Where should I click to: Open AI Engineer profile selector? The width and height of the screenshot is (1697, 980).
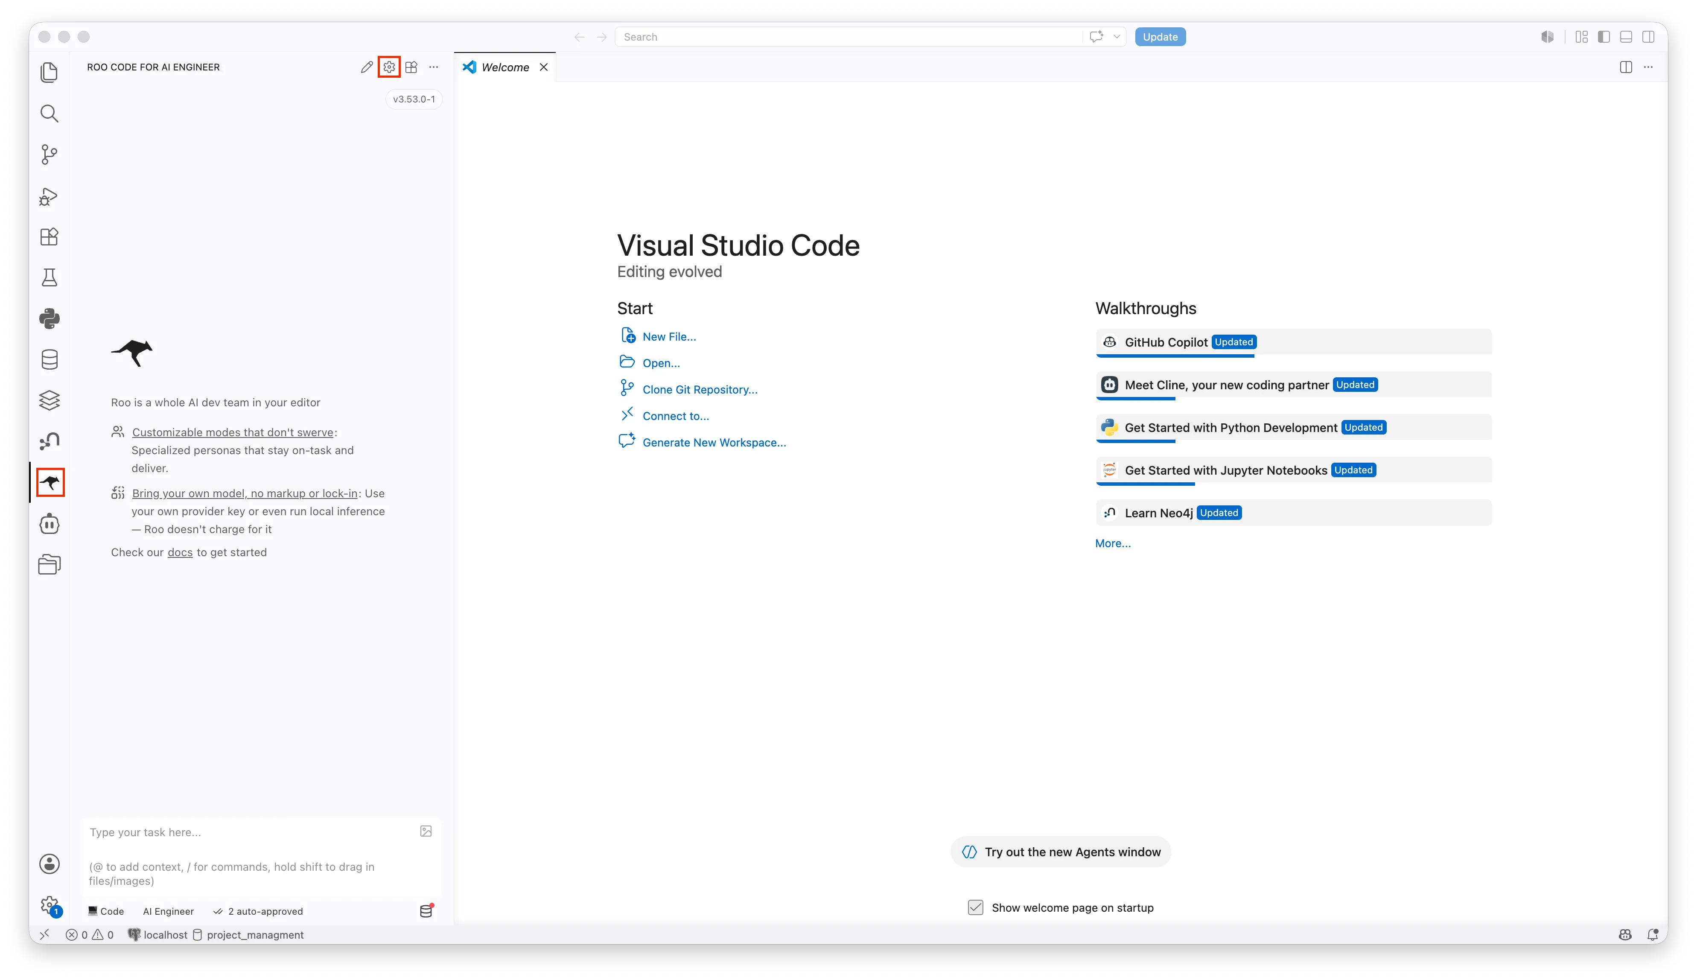click(x=168, y=911)
